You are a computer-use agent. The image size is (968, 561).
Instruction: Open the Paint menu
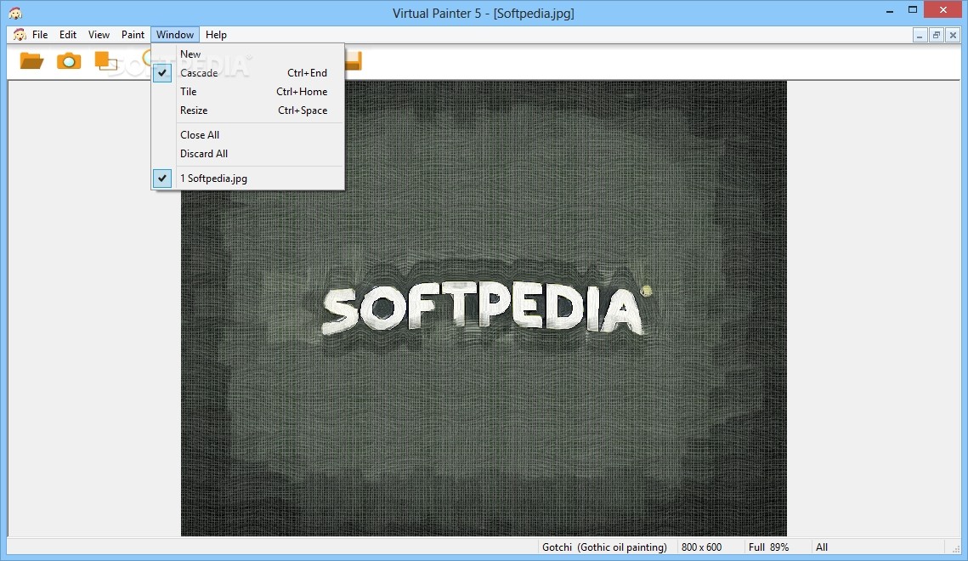click(x=133, y=35)
